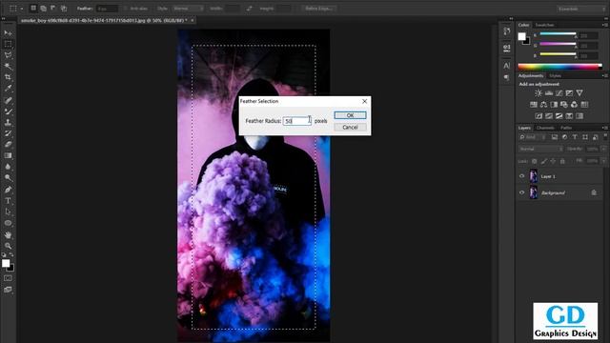Open the Character panel icon
The image size is (610, 343).
506,66
